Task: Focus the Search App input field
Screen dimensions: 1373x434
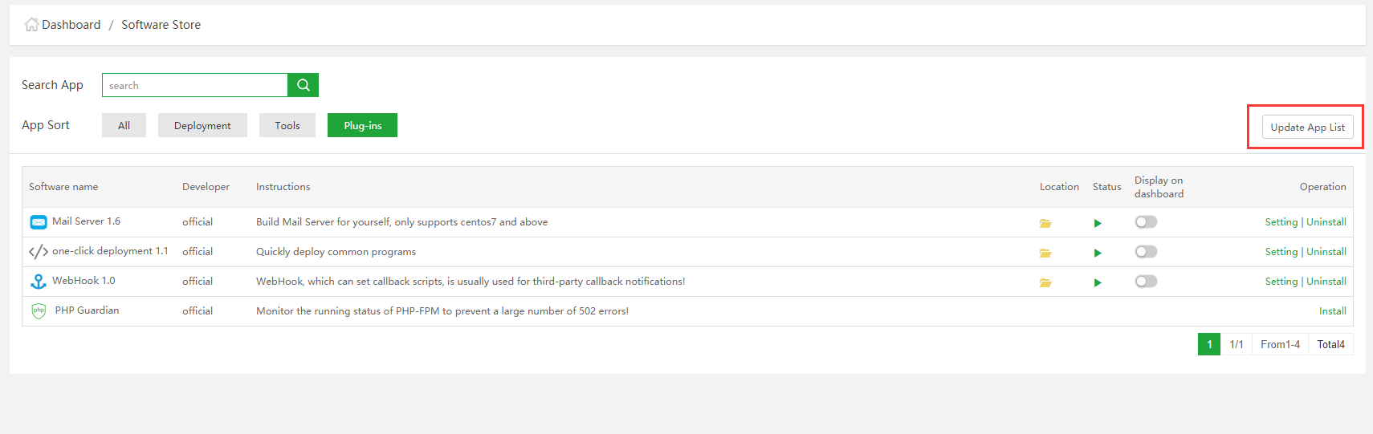Action: 195,85
